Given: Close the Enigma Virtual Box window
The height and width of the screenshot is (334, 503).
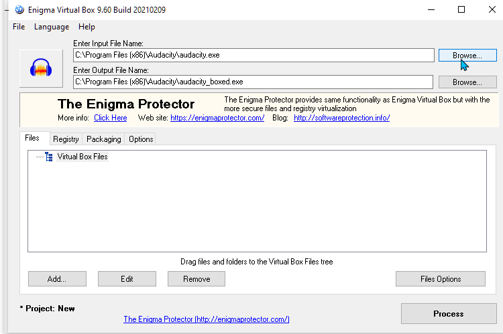Looking at the screenshot, I should (x=492, y=9).
